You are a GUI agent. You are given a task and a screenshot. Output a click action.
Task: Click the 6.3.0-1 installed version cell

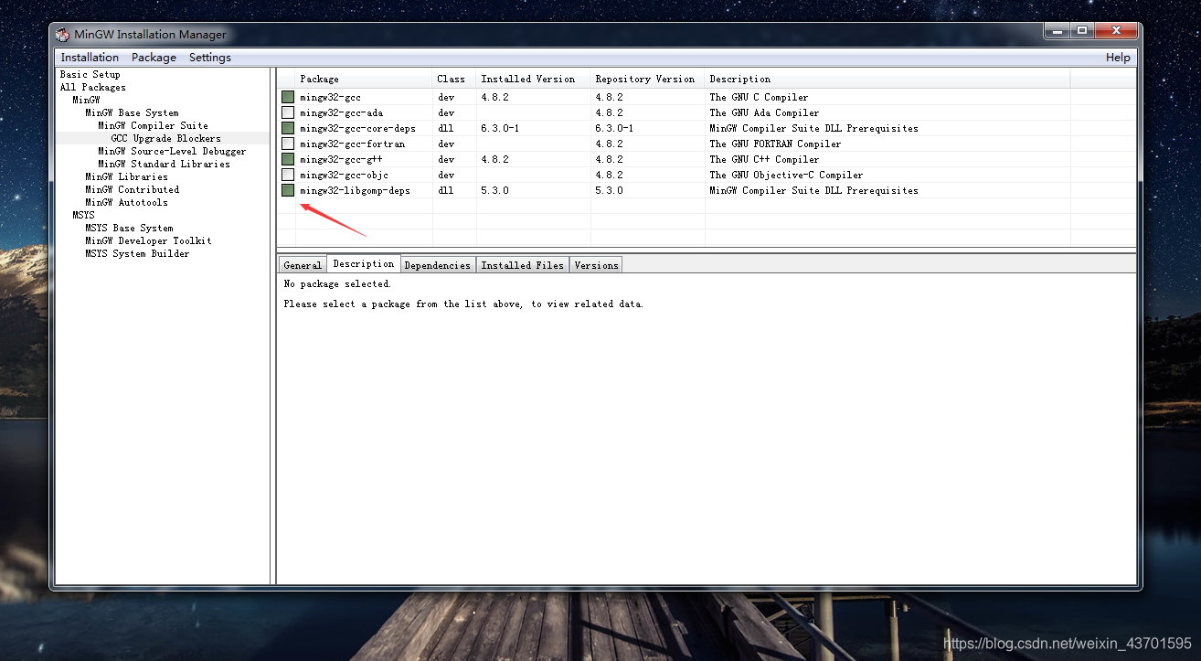500,128
